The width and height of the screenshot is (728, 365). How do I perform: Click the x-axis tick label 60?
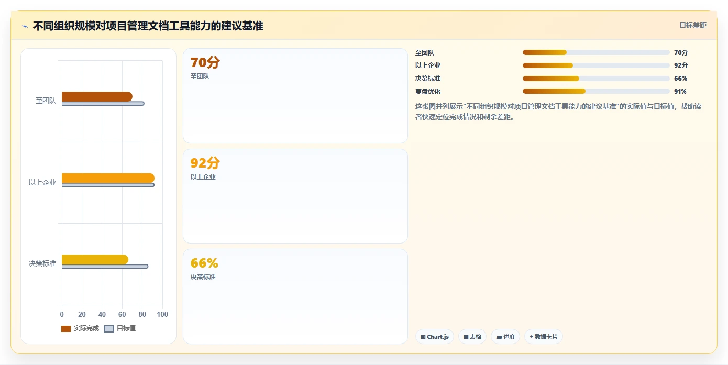[122, 314]
